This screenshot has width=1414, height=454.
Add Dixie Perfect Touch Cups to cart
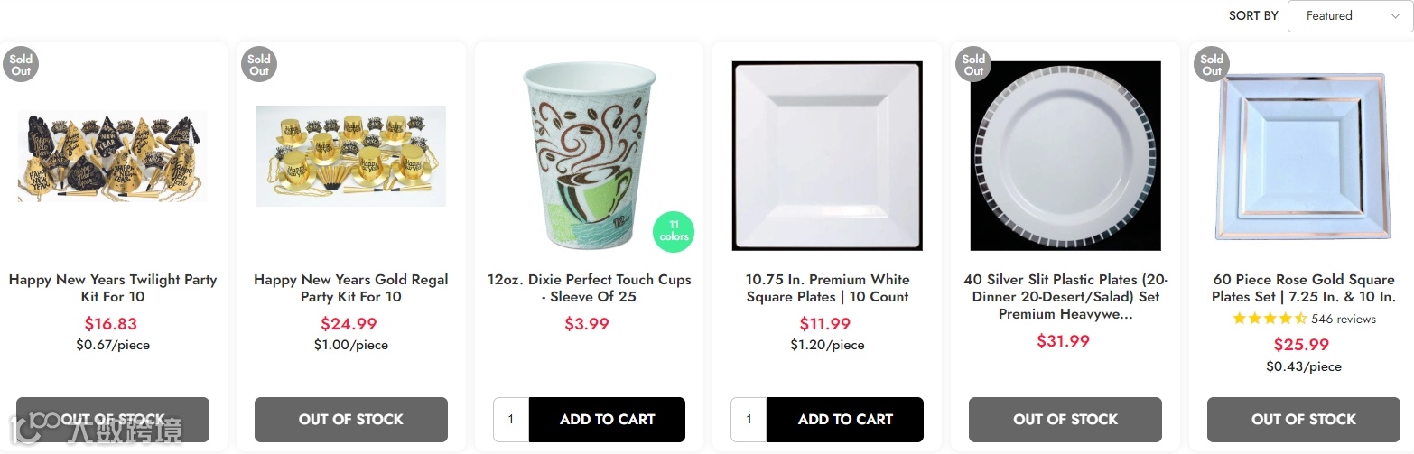pos(607,420)
